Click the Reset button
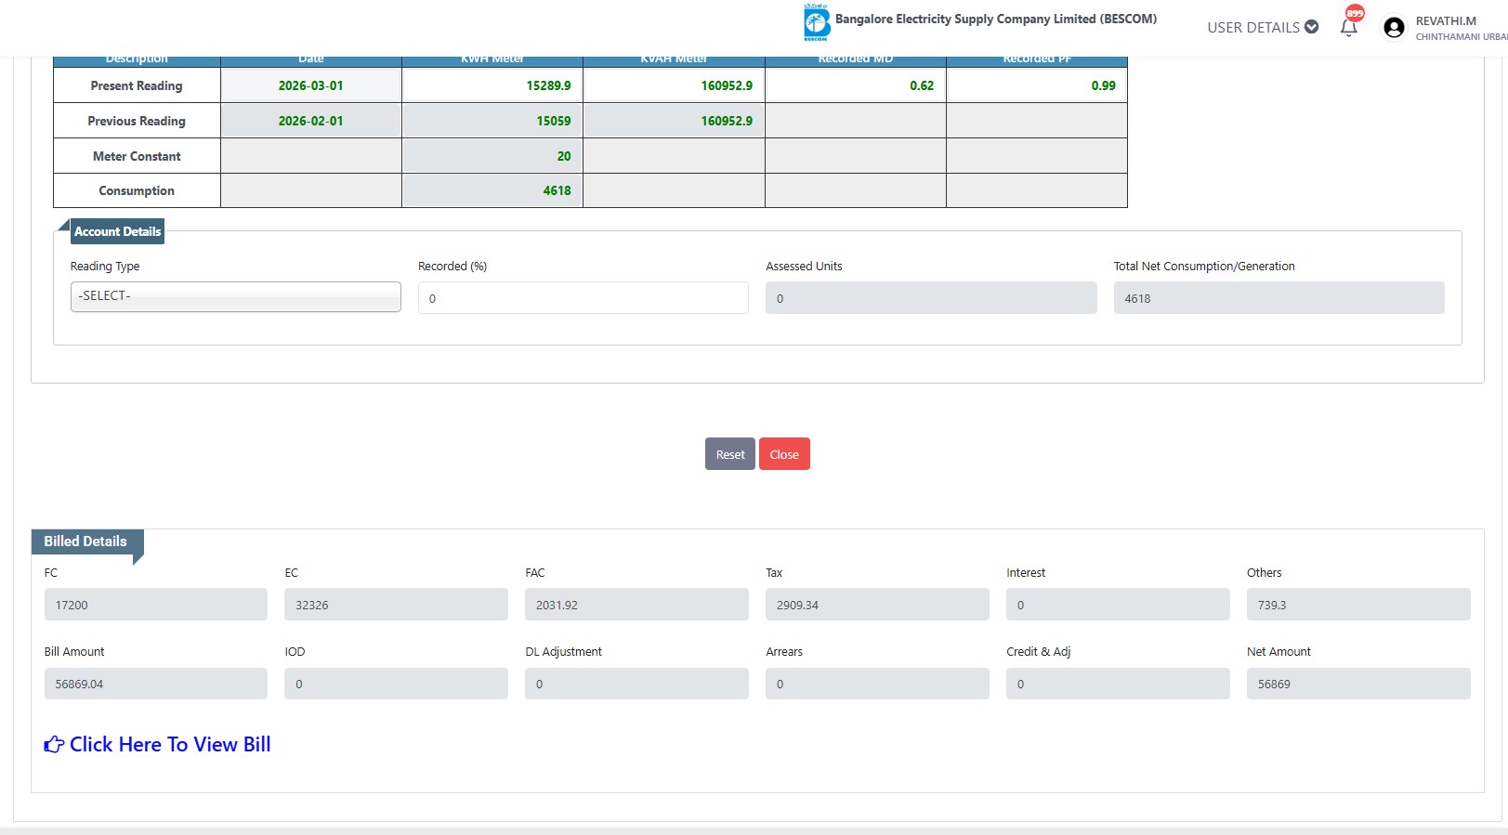 click(x=729, y=454)
